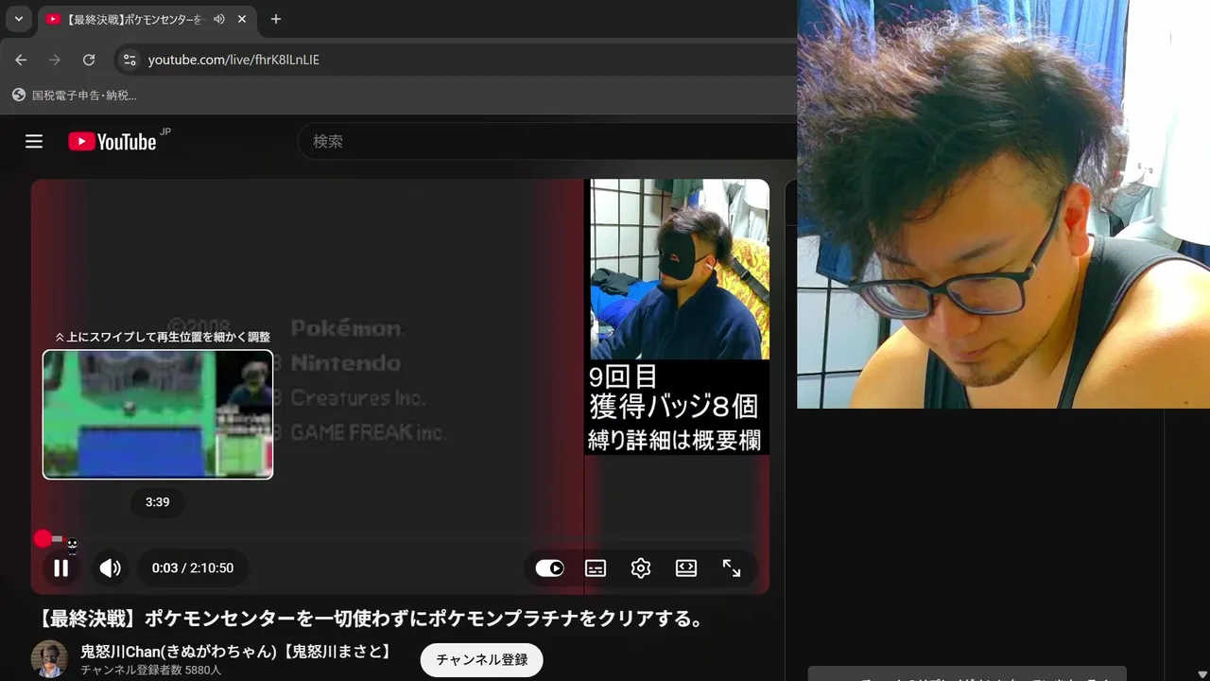1210x681 pixels.
Task: Click the scroll down arrow at bottom right
Action: click(1201, 672)
